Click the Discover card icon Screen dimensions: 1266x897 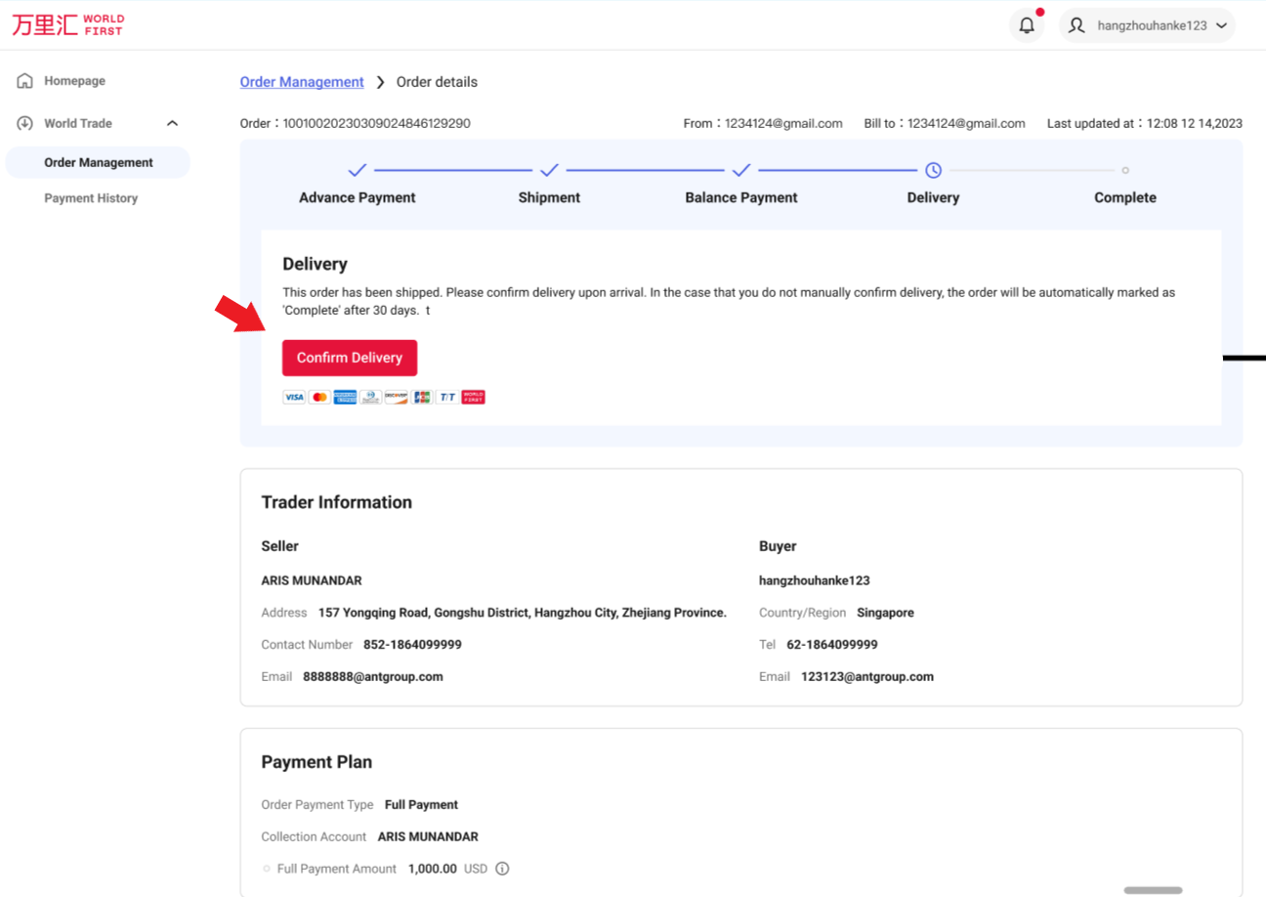pyautogui.click(x=396, y=398)
